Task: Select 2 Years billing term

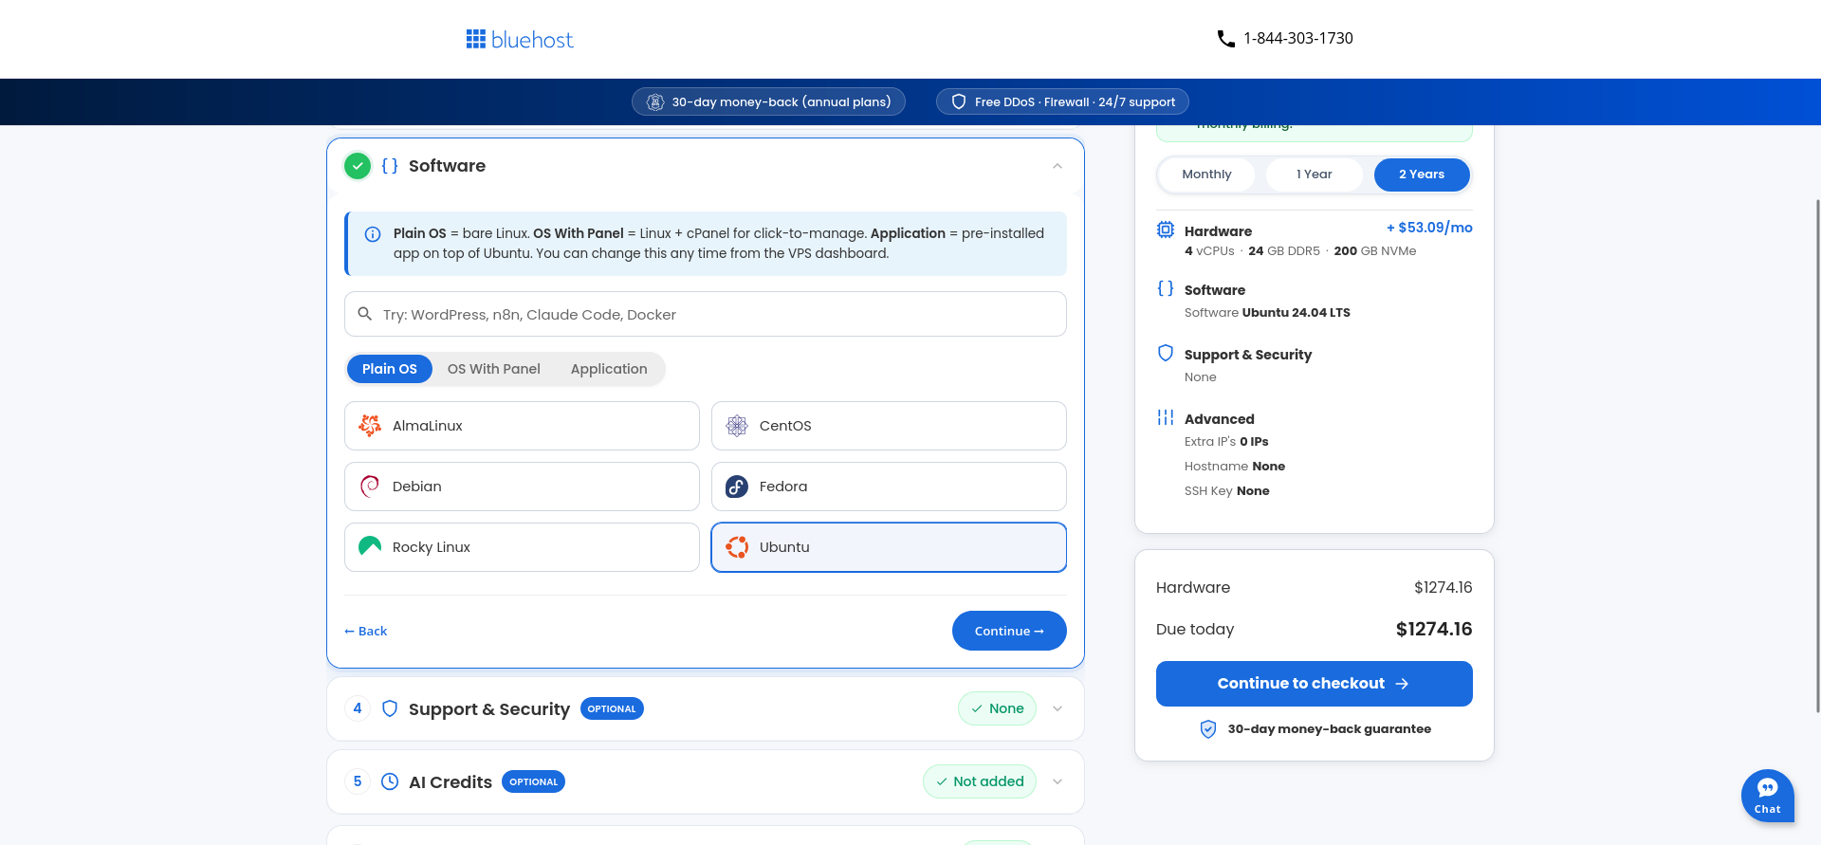Action: [x=1422, y=175]
